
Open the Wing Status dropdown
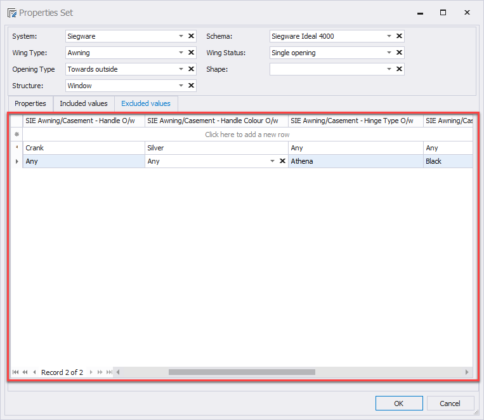tap(389, 53)
